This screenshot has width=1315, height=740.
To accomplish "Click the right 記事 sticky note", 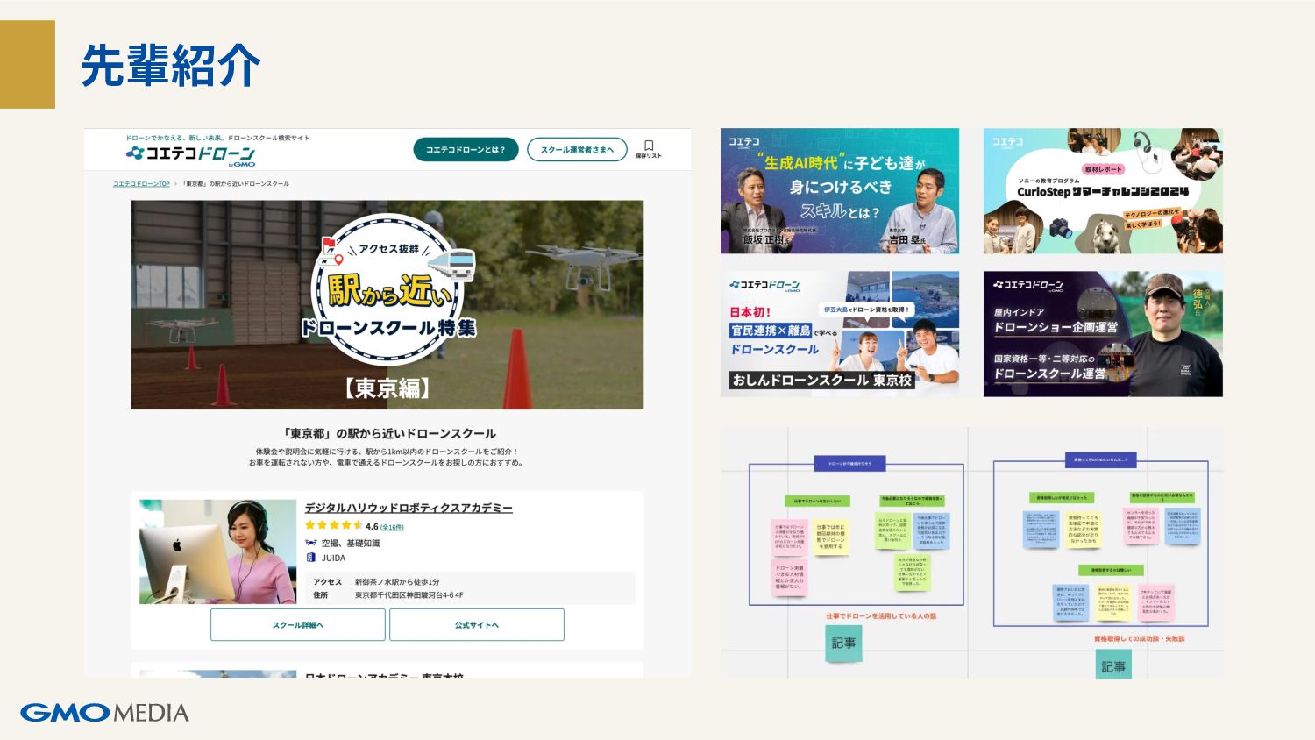I will pyautogui.click(x=1113, y=665).
